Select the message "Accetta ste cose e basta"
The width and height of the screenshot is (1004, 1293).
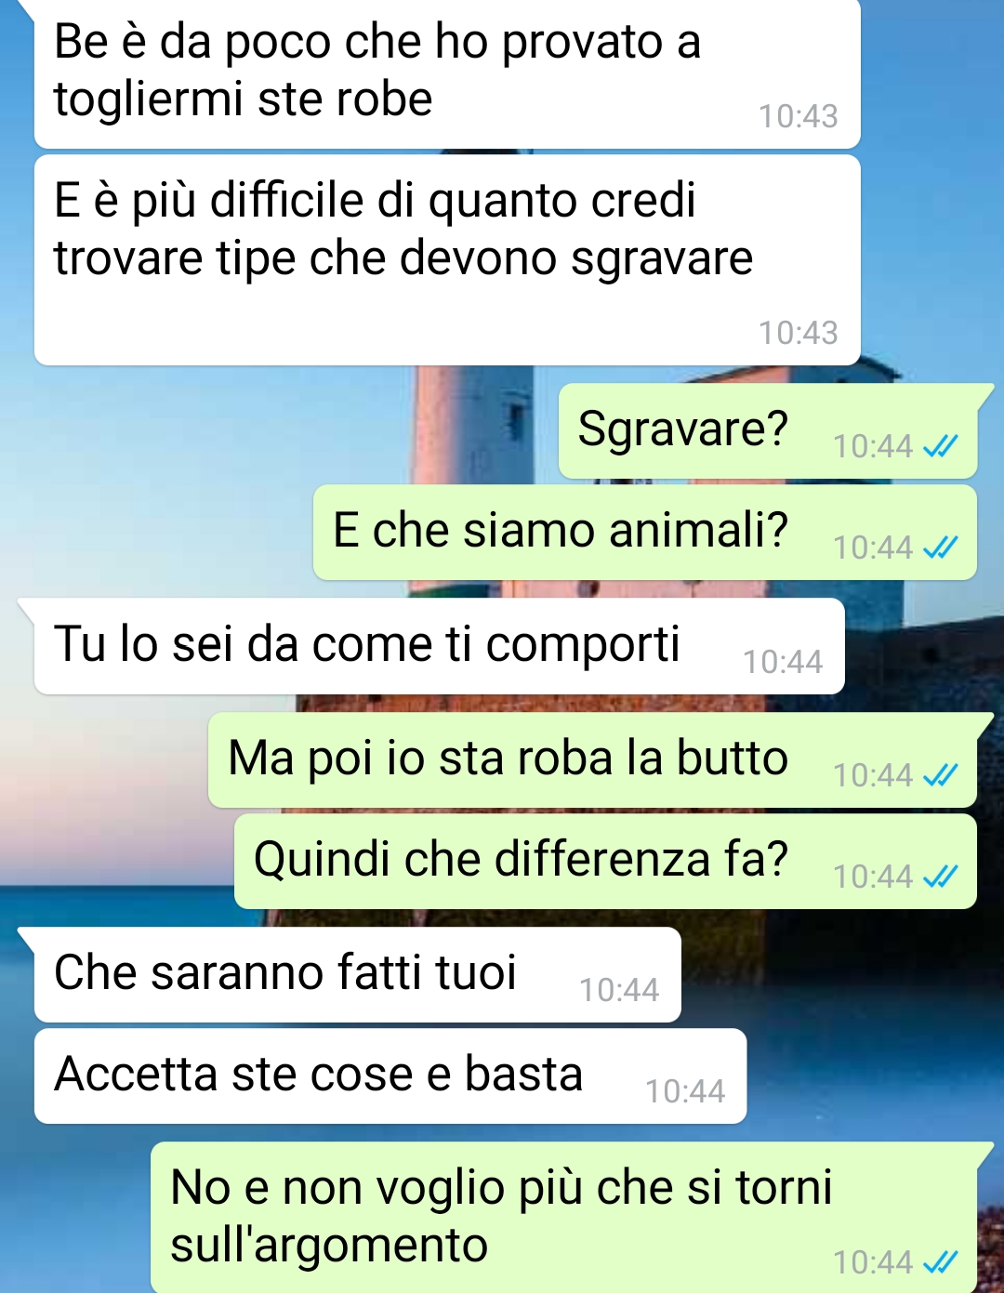(x=390, y=1076)
